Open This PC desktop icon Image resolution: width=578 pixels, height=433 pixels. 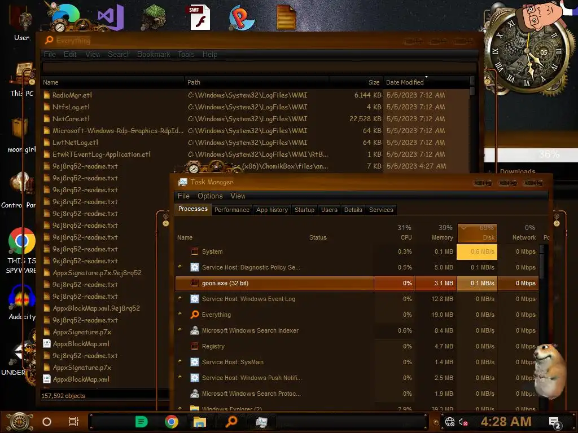[22, 74]
